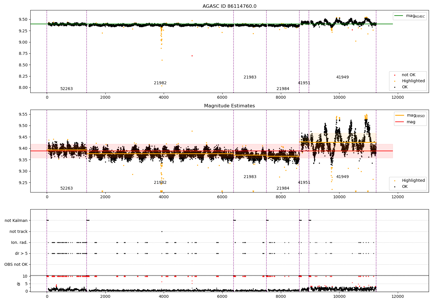
Task: Click 'Highlighted' in the top plot legend
Action: pos(413,81)
